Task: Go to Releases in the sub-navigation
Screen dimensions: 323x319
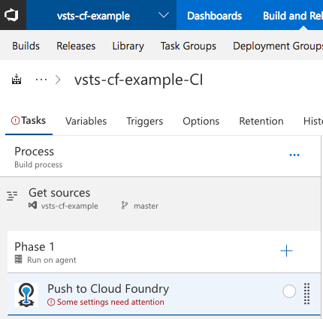Action: pyautogui.click(x=76, y=46)
